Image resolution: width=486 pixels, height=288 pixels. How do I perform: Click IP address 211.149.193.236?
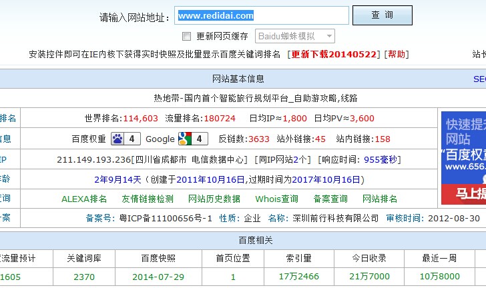tap(94, 160)
